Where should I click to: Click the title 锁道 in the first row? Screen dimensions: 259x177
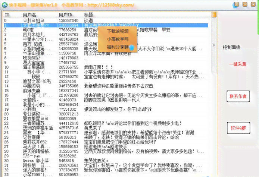click(x=88, y=20)
